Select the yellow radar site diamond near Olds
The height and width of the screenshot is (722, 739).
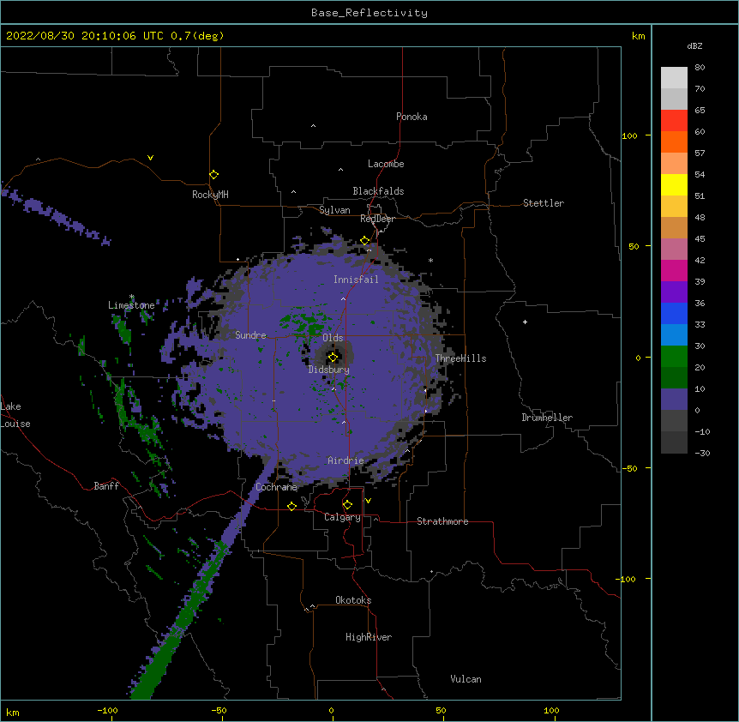[x=333, y=358]
